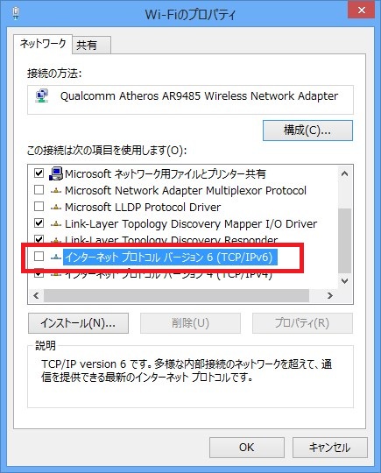
Task: Click the インストール(N)... button
Action: coord(79,323)
